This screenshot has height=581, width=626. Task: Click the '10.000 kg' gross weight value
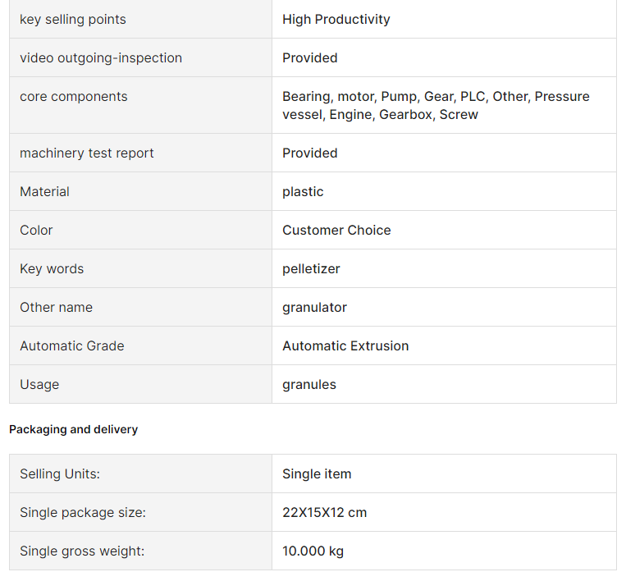pos(313,551)
